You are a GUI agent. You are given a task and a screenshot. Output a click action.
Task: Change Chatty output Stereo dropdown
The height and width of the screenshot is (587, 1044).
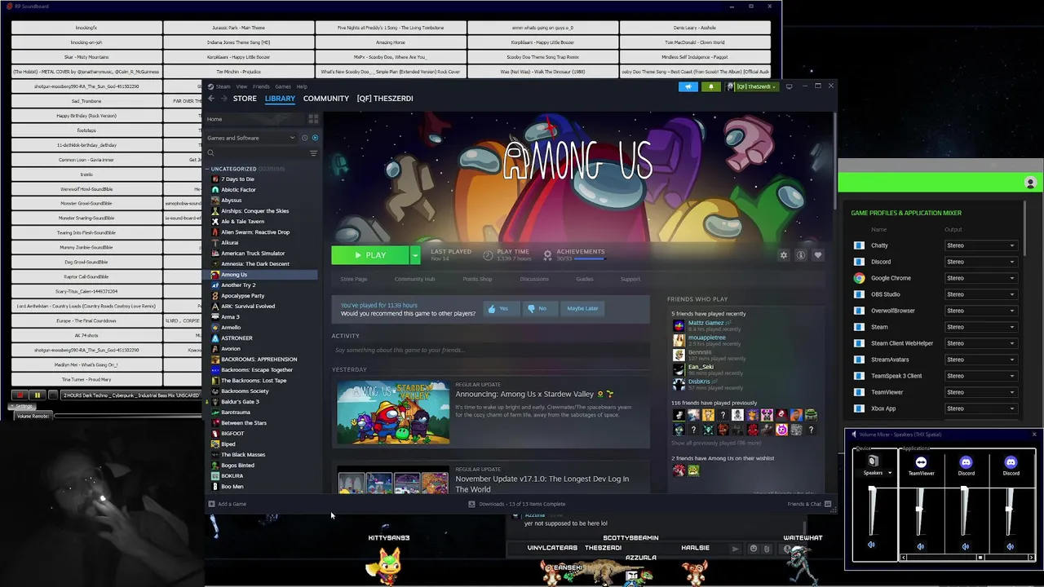[980, 245]
